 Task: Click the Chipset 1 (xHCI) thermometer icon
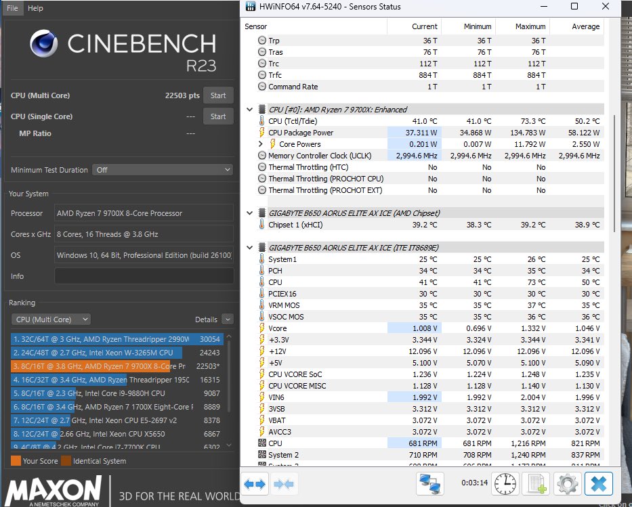[x=262, y=225]
